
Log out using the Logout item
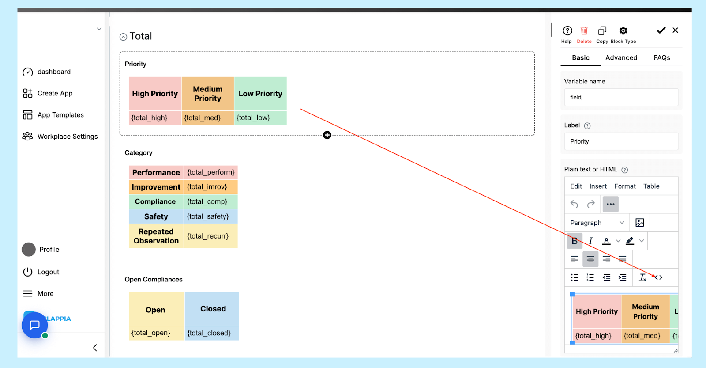(x=41, y=272)
